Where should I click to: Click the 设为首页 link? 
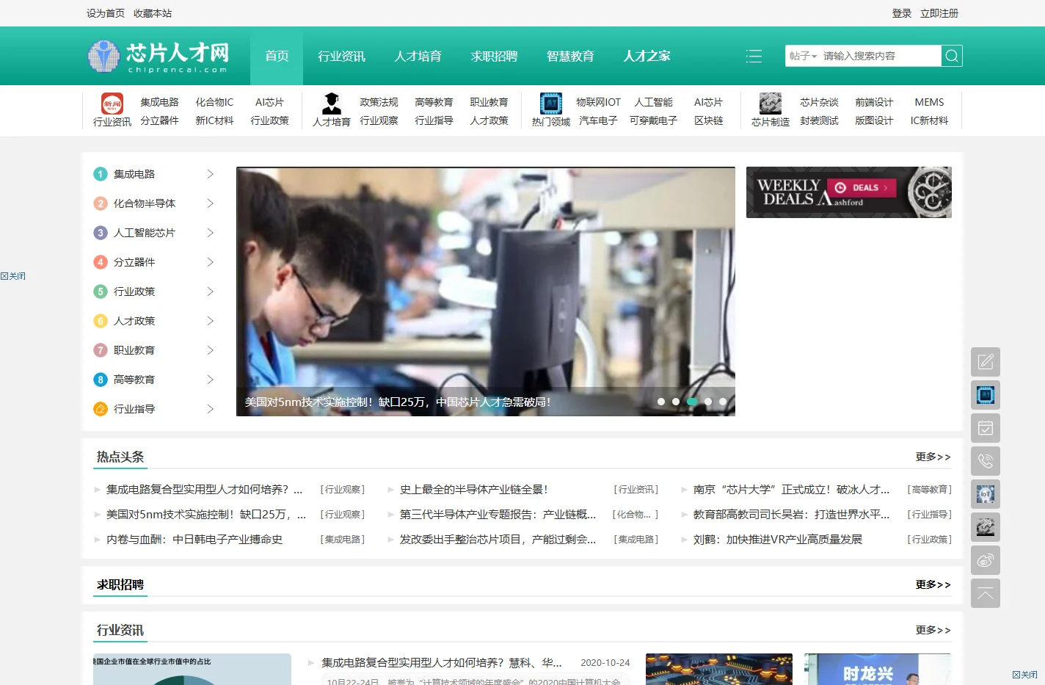tap(106, 13)
